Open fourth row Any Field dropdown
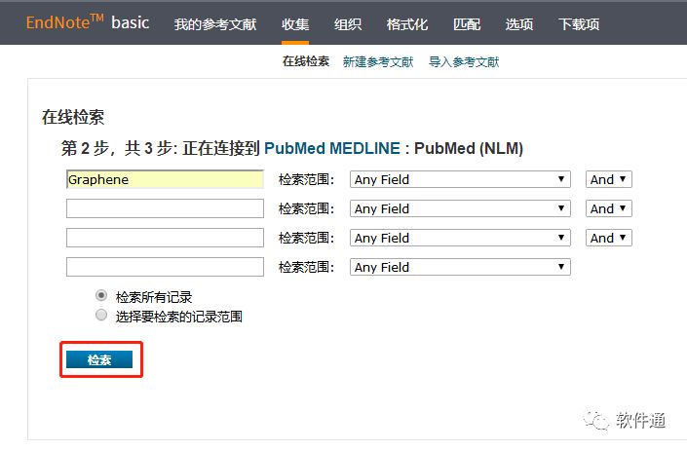The width and height of the screenshot is (687, 450). [x=460, y=267]
